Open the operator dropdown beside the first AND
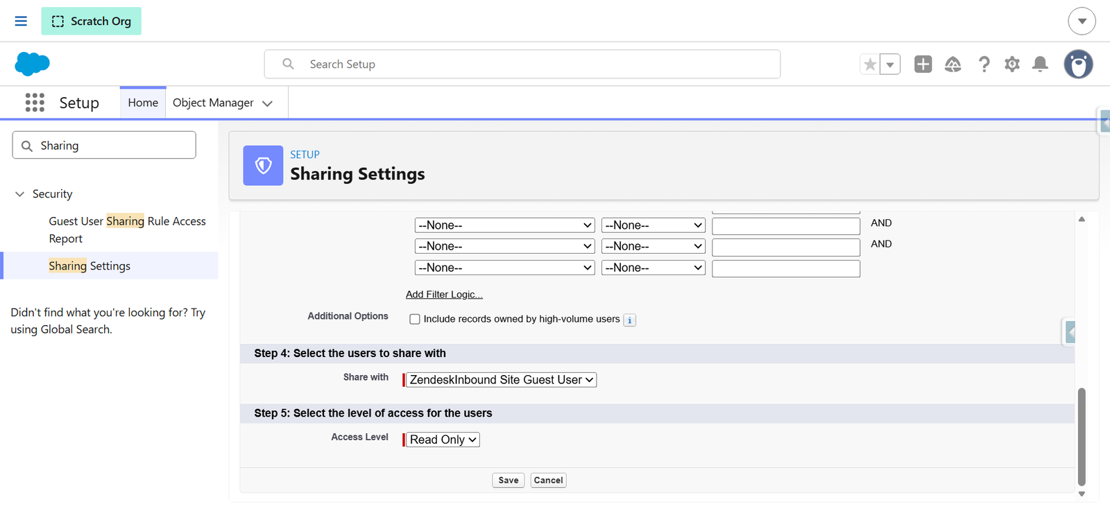Screen dimensions: 1110x513 (x=654, y=225)
